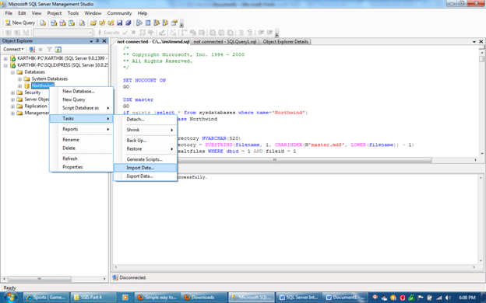486x303 pixels.
Task: Switch to Object Explorer Details tab
Action: coord(286,41)
